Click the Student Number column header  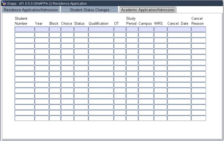21,21
